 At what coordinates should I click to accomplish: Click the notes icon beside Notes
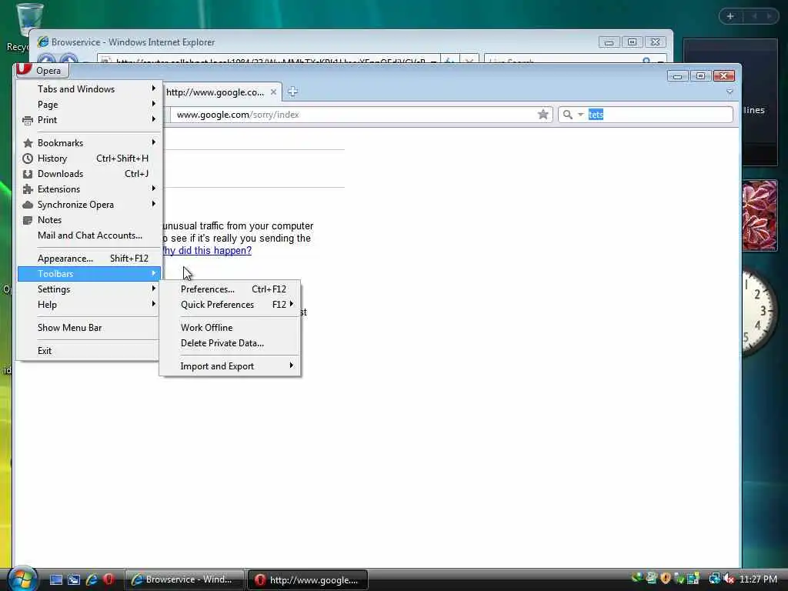tap(28, 220)
